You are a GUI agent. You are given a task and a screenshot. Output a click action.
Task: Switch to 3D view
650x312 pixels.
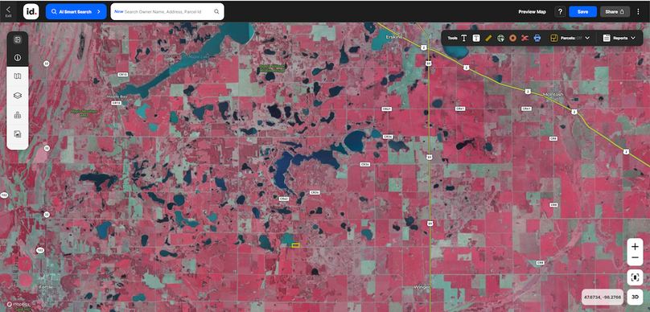pos(635,297)
